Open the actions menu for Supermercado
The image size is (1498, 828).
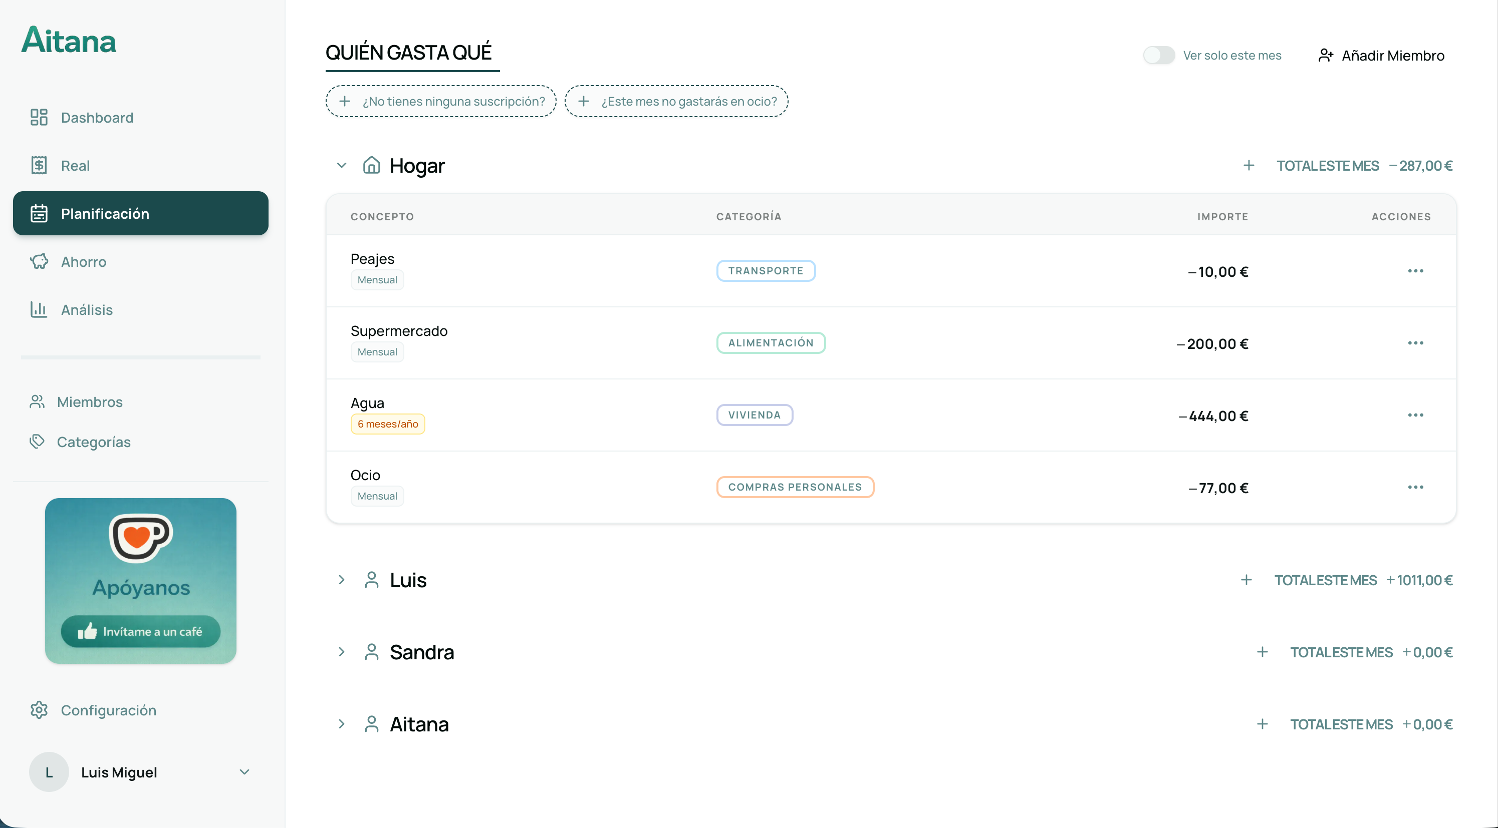click(1415, 343)
